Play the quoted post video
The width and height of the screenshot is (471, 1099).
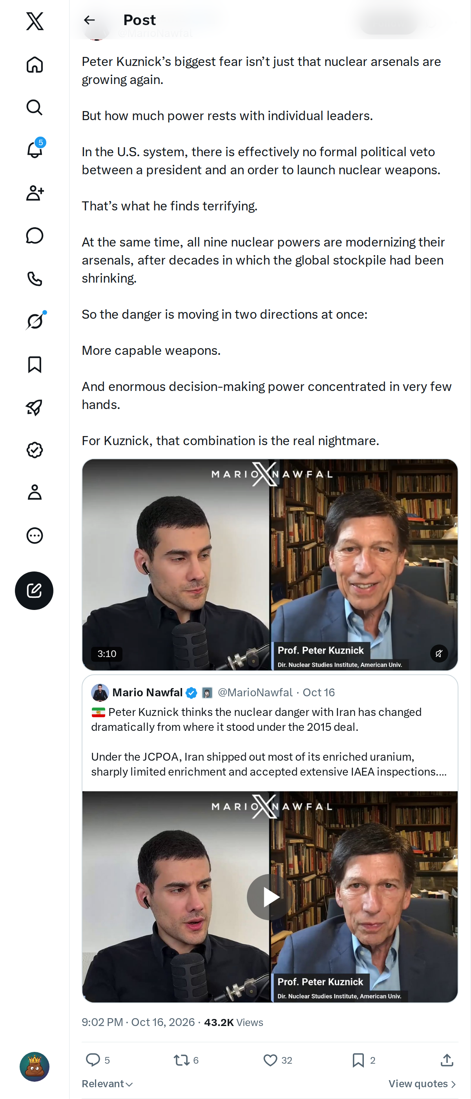point(270,897)
